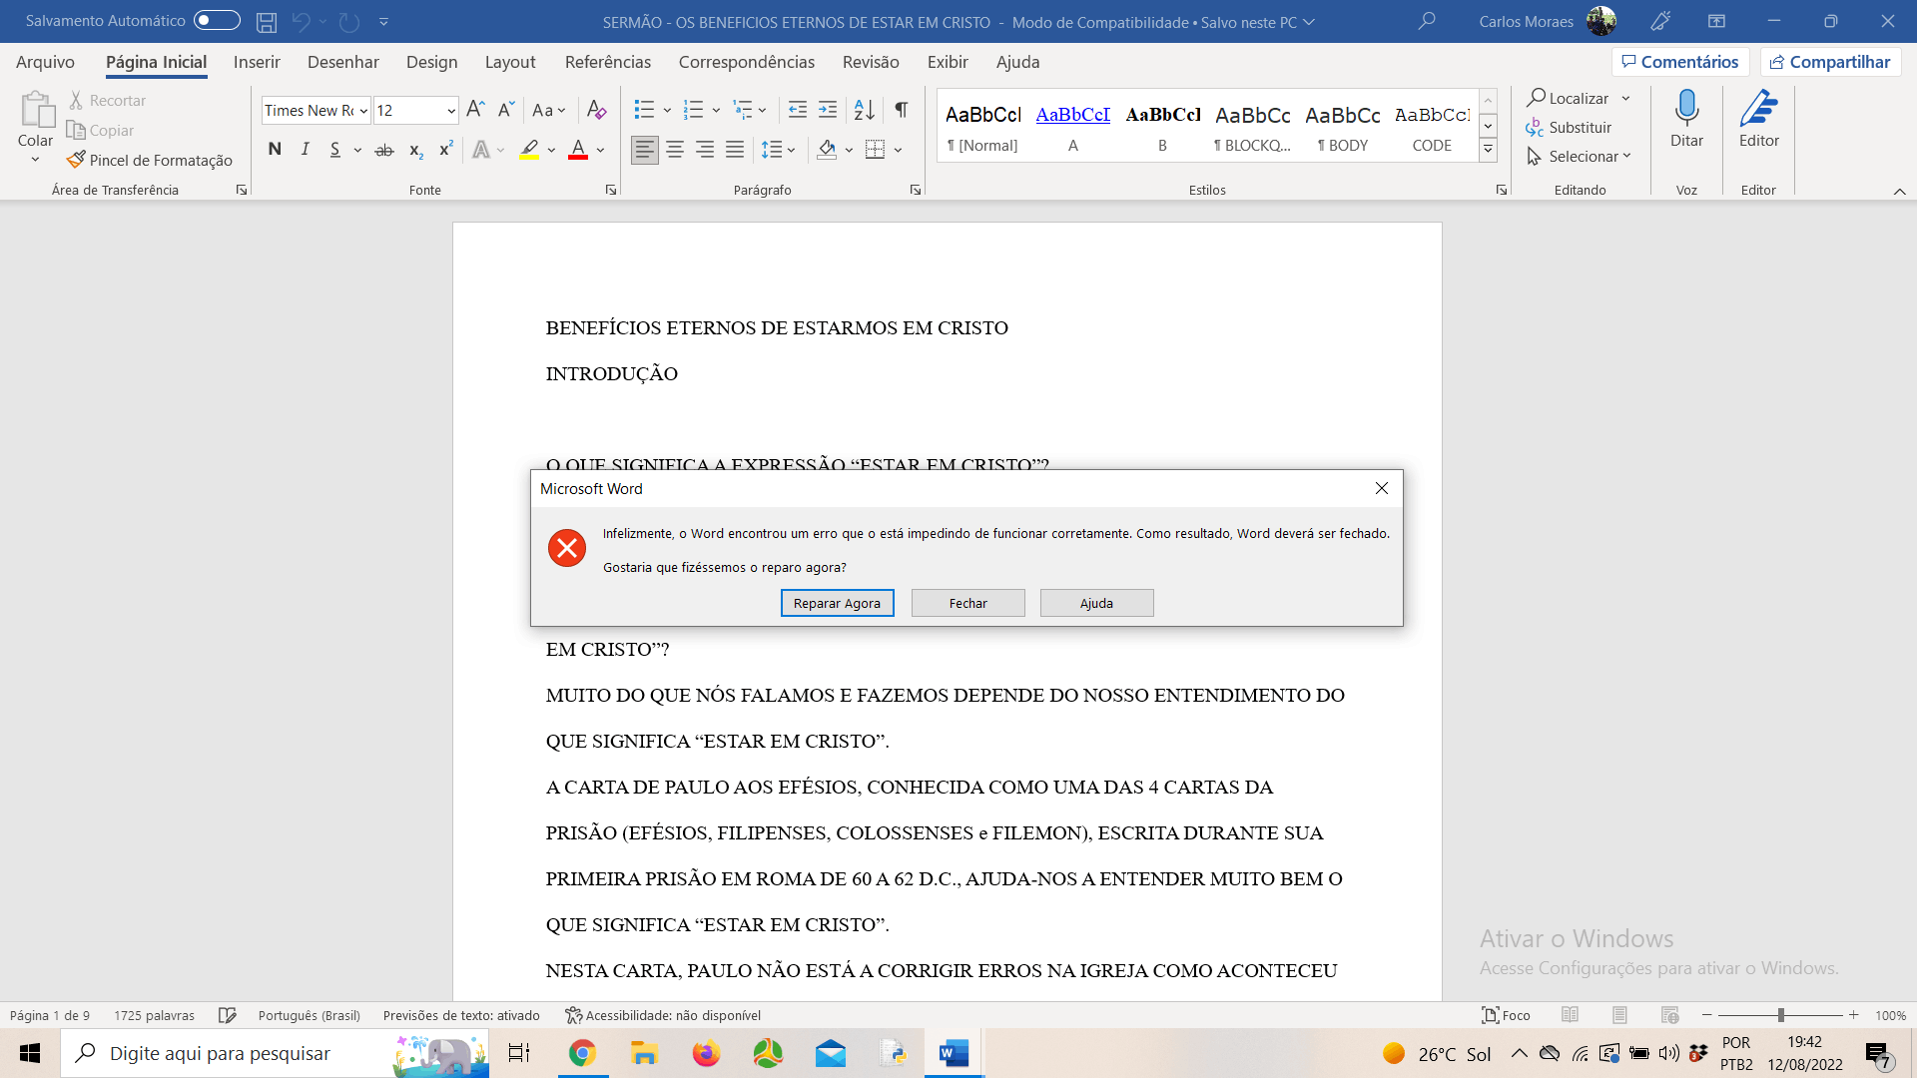Viewport: 1917px width, 1078px height.
Task: Click the Strikethrough text icon
Action: click(x=384, y=150)
